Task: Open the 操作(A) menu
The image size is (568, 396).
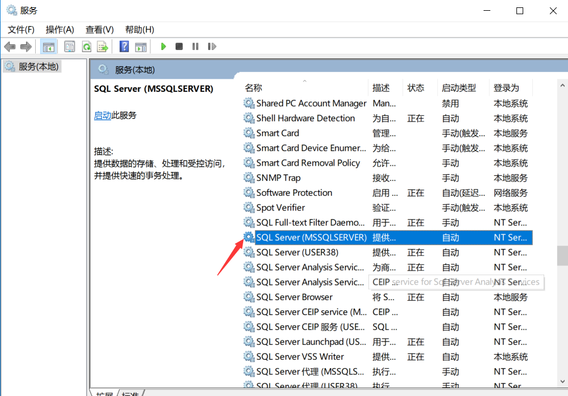Action: pos(60,30)
